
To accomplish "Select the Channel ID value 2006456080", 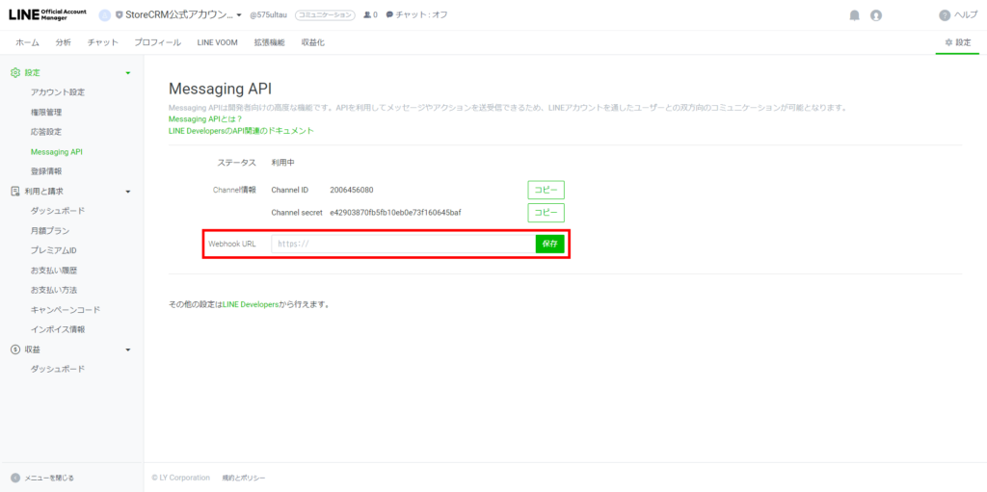I will 351,190.
